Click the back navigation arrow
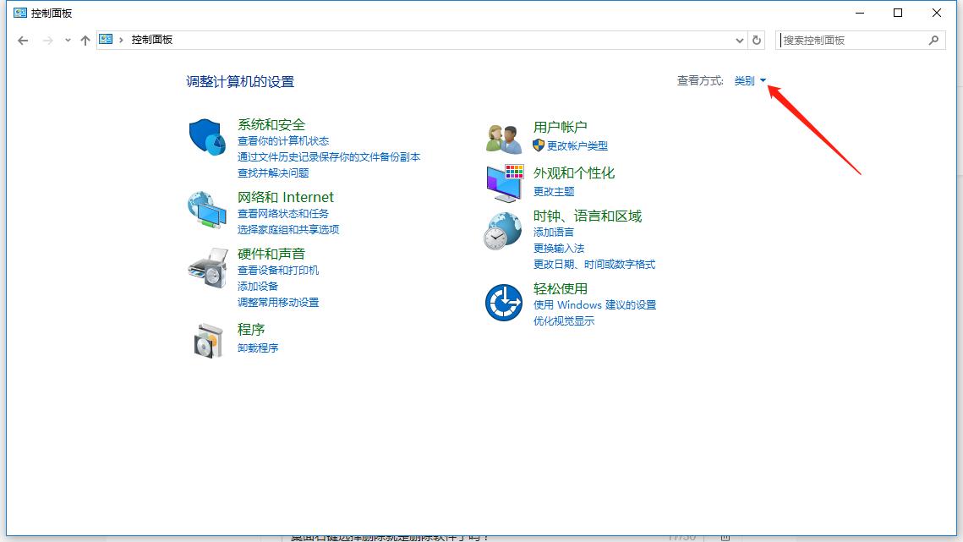The width and height of the screenshot is (963, 542). [x=23, y=40]
